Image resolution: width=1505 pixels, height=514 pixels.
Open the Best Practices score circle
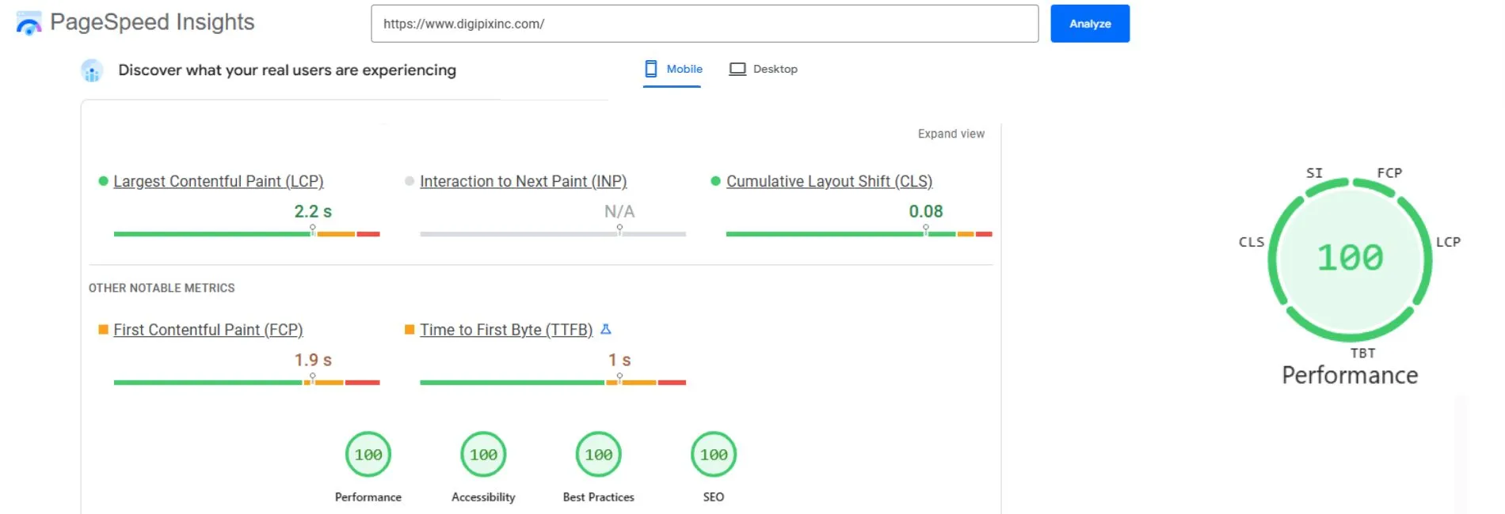pyautogui.click(x=599, y=455)
